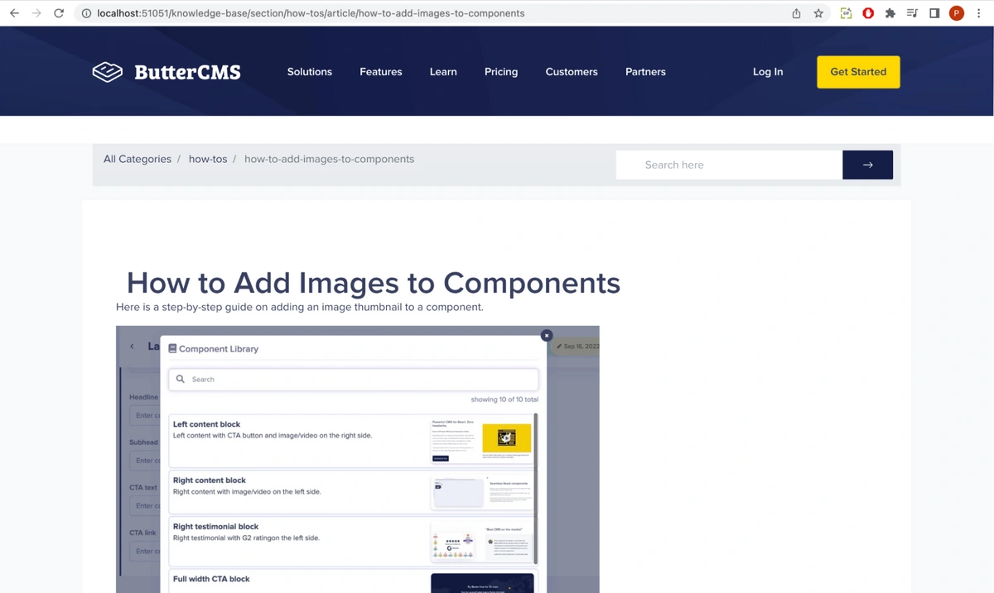
Task: Toggle the browser side panel icon
Action: coord(934,13)
